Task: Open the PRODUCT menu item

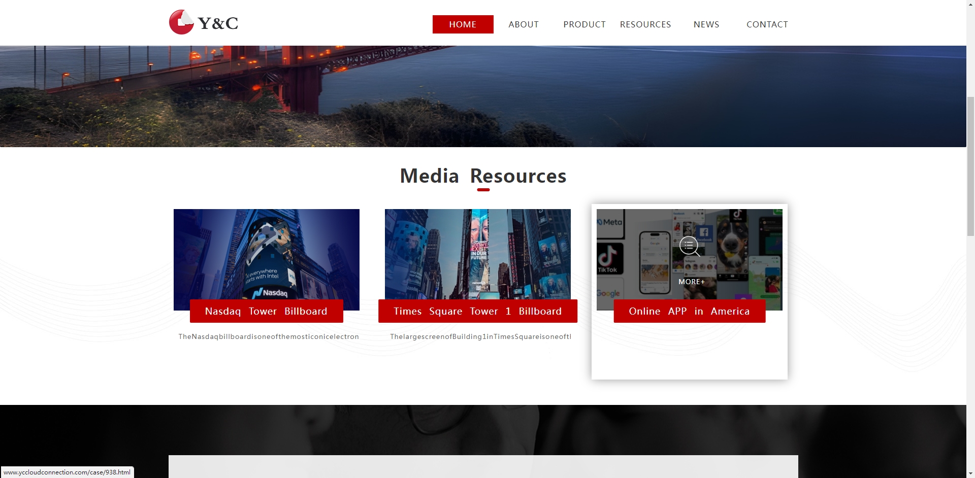Action: [x=584, y=24]
